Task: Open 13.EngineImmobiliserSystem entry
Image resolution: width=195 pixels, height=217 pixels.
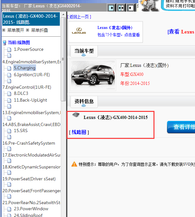Action: (32, 113)
